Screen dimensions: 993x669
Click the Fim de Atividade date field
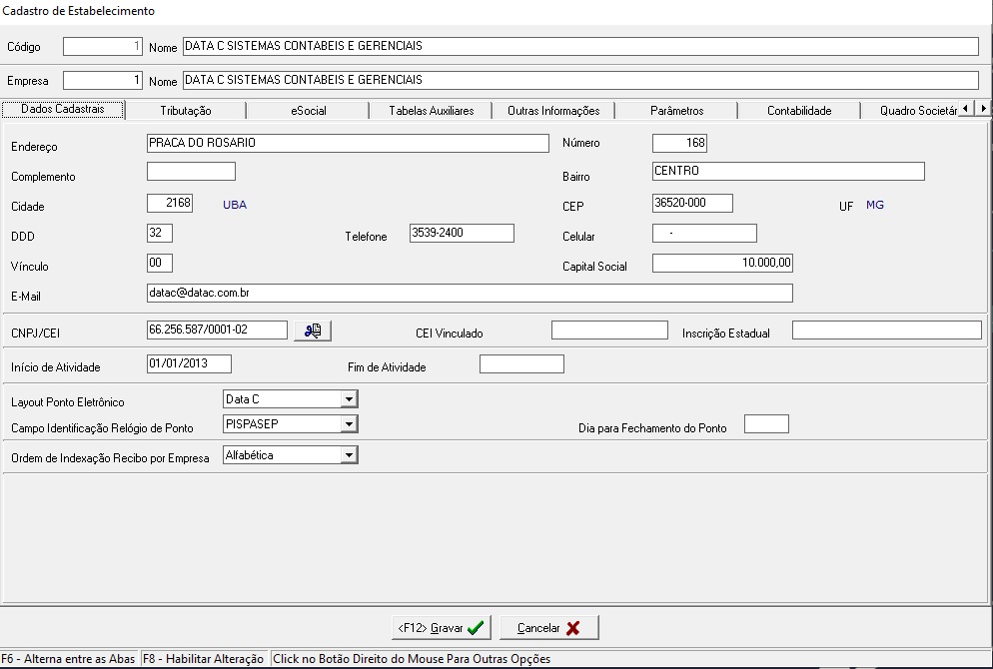521,364
